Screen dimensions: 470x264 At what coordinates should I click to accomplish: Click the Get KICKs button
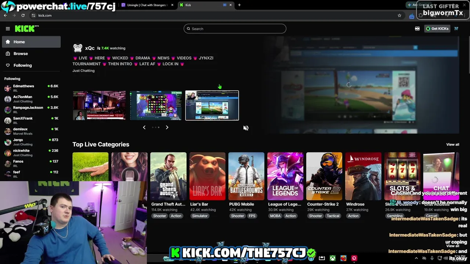coord(437,29)
